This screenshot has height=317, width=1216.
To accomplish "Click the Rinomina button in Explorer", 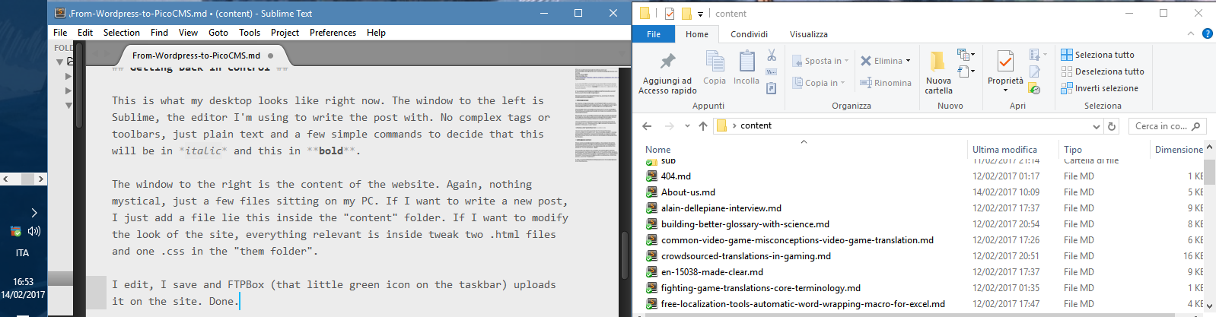I will [x=886, y=83].
